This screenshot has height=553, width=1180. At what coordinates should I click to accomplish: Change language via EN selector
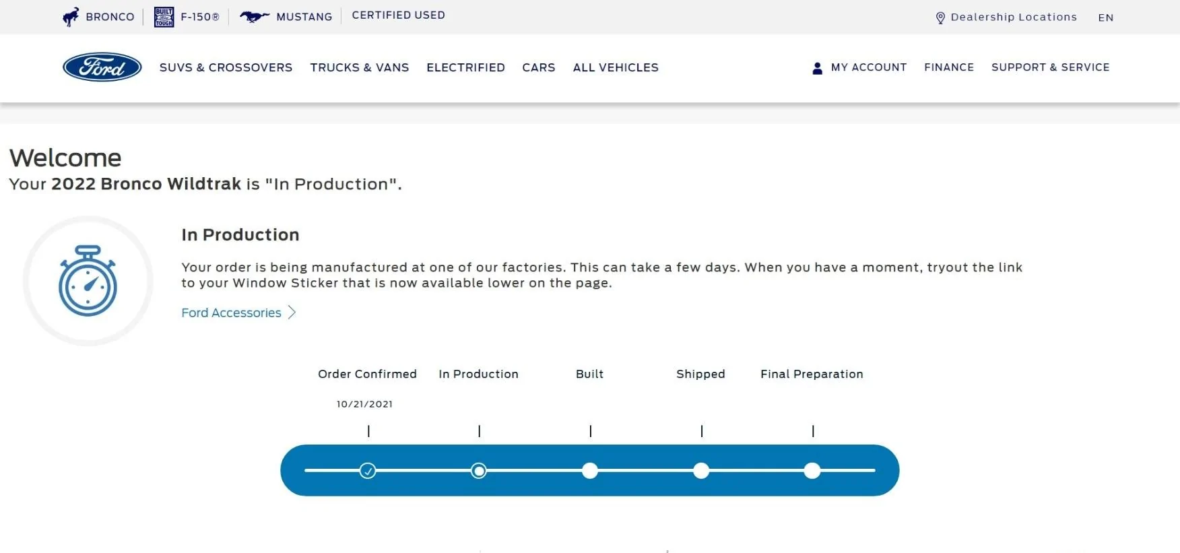point(1105,18)
